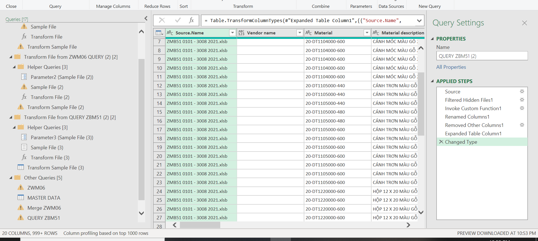The width and height of the screenshot is (538, 241).
Task: Click the fx formula icon in formula bar
Action: [x=191, y=20]
